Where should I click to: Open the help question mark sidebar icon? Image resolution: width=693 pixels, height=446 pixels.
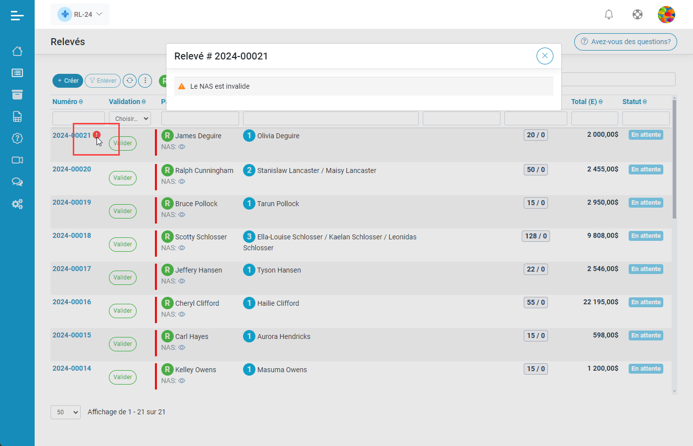pos(17,138)
